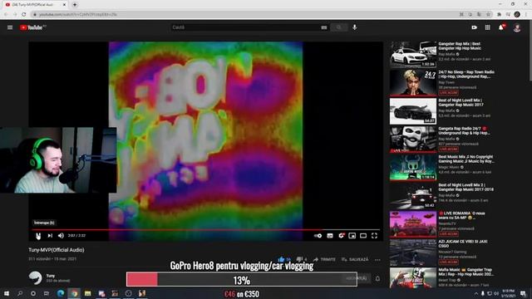Click the TRIMITE share button
This screenshot has height=299, width=532.
(324, 259)
